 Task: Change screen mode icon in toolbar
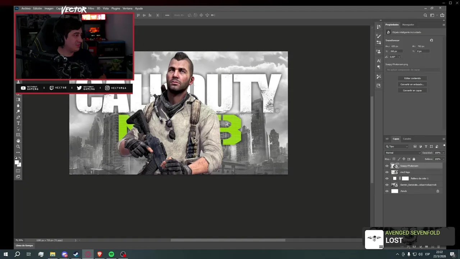(18, 177)
